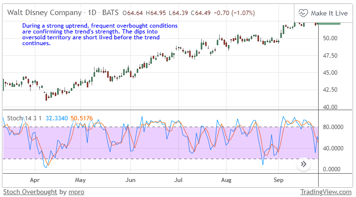Click the Jul label on time axis
The height and width of the screenshot is (197, 356).
coord(178,180)
